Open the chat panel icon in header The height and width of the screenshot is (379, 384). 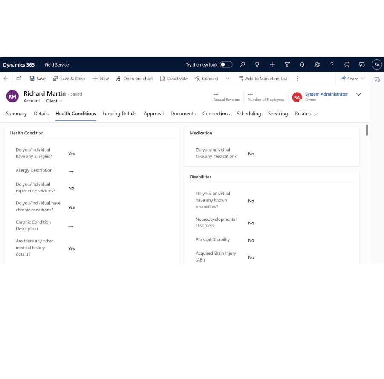click(362, 64)
